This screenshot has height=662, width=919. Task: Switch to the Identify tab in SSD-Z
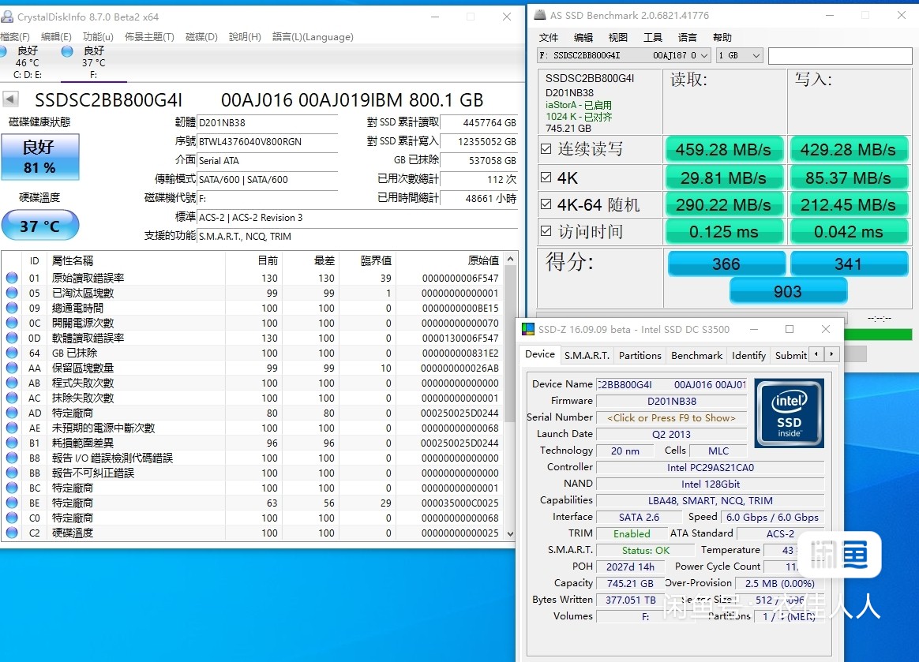[x=748, y=355]
